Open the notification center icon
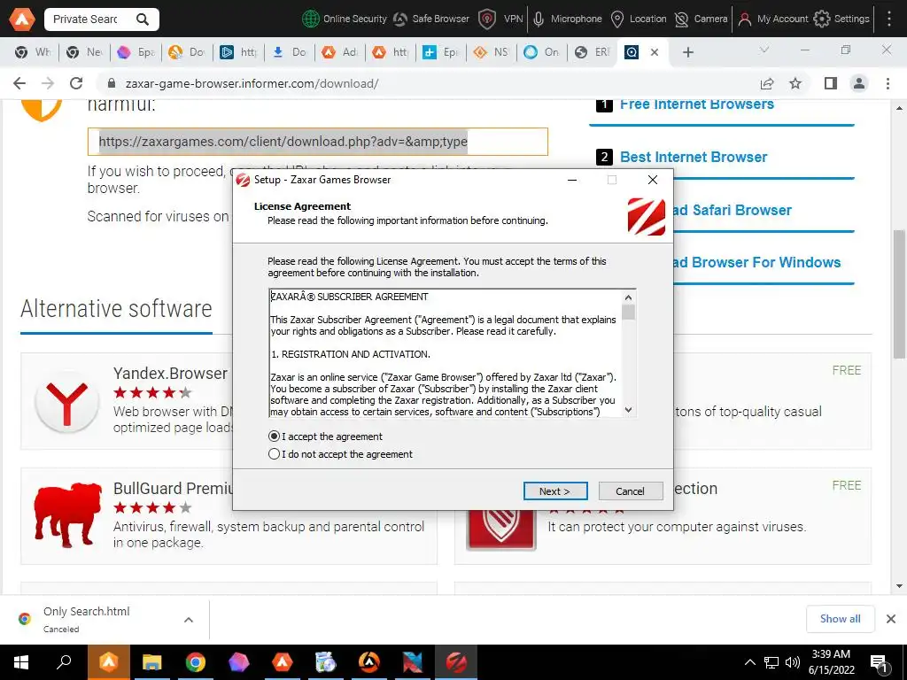The width and height of the screenshot is (907, 680). tap(878, 662)
